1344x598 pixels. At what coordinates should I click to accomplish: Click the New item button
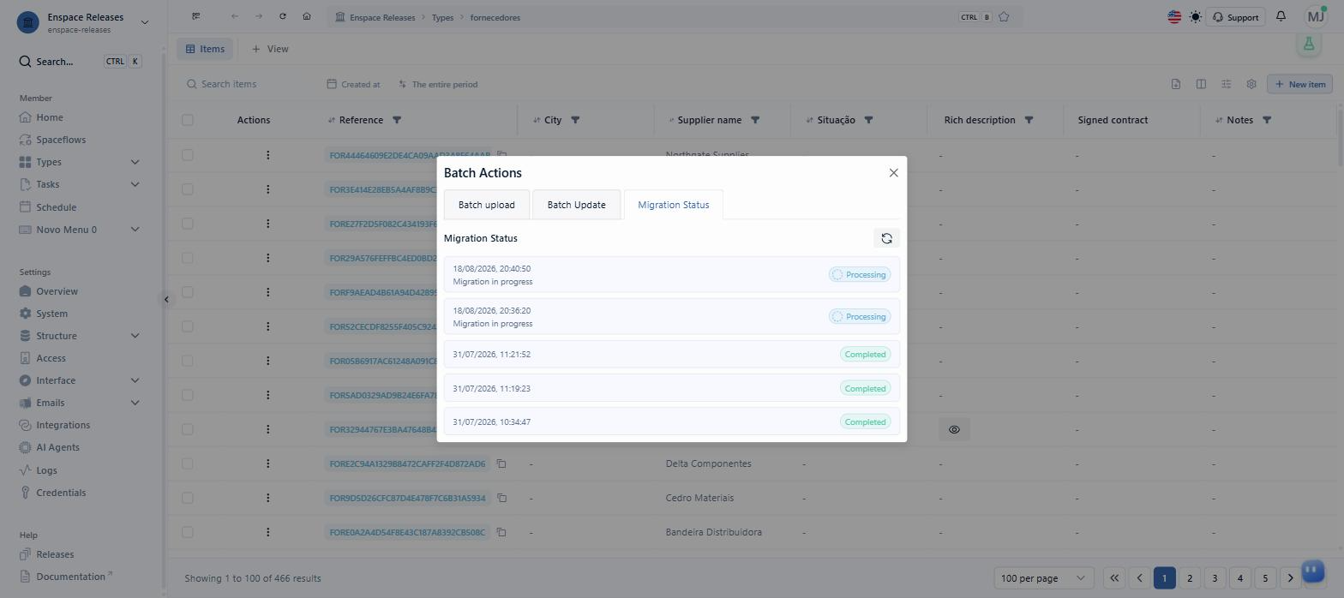1299,84
